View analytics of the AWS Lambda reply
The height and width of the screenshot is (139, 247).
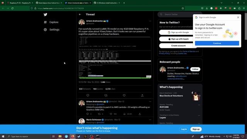click(124, 114)
